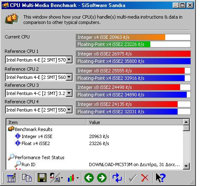The width and height of the screenshot is (212, 186).
Task: Select the Performance Test Status row
Action: click(x=40, y=157)
